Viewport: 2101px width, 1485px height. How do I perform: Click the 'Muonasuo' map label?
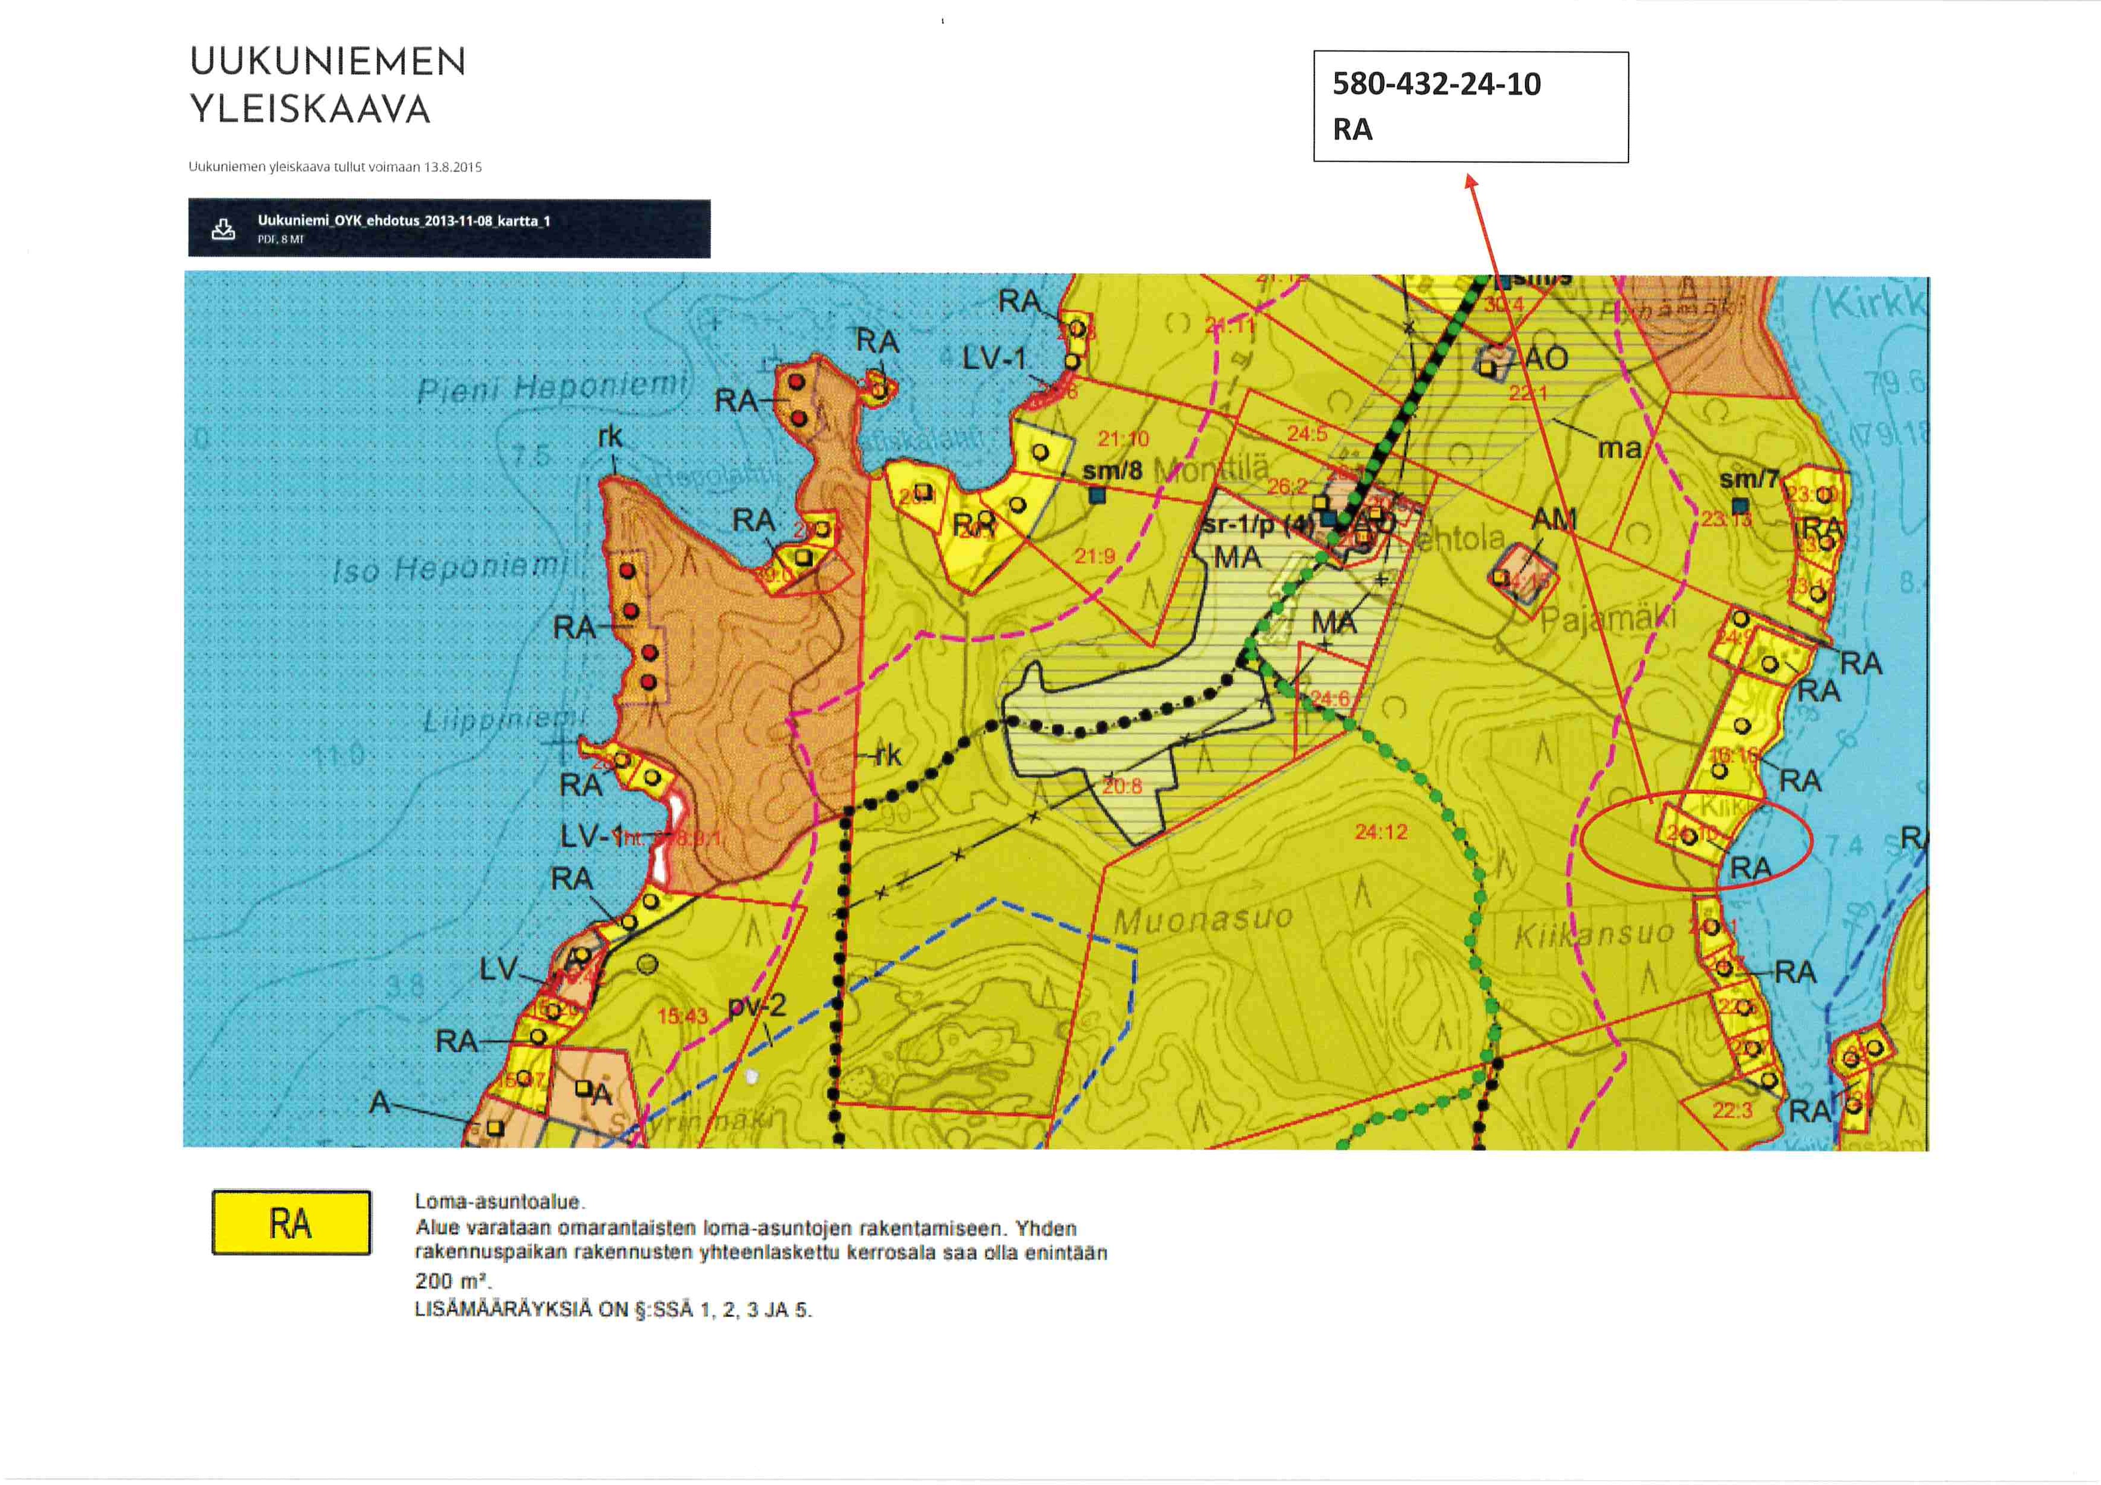pos(1203,919)
